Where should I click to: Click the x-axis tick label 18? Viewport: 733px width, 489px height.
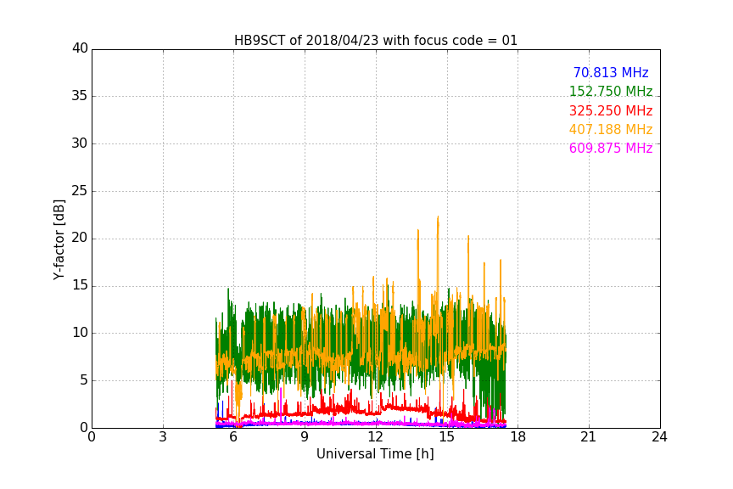click(x=518, y=437)
